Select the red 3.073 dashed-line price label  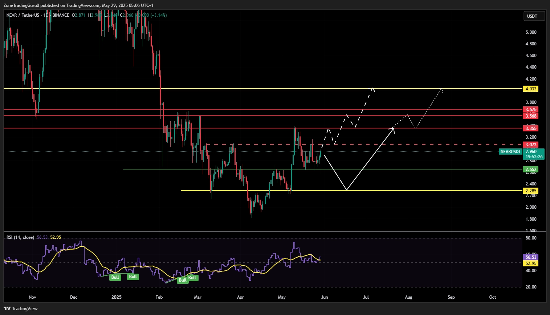[530, 145]
